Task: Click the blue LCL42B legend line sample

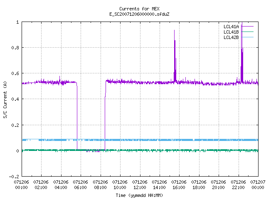Action: point(248,37)
